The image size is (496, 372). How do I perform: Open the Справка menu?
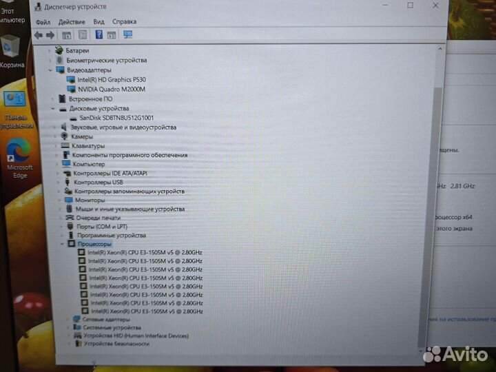click(124, 21)
